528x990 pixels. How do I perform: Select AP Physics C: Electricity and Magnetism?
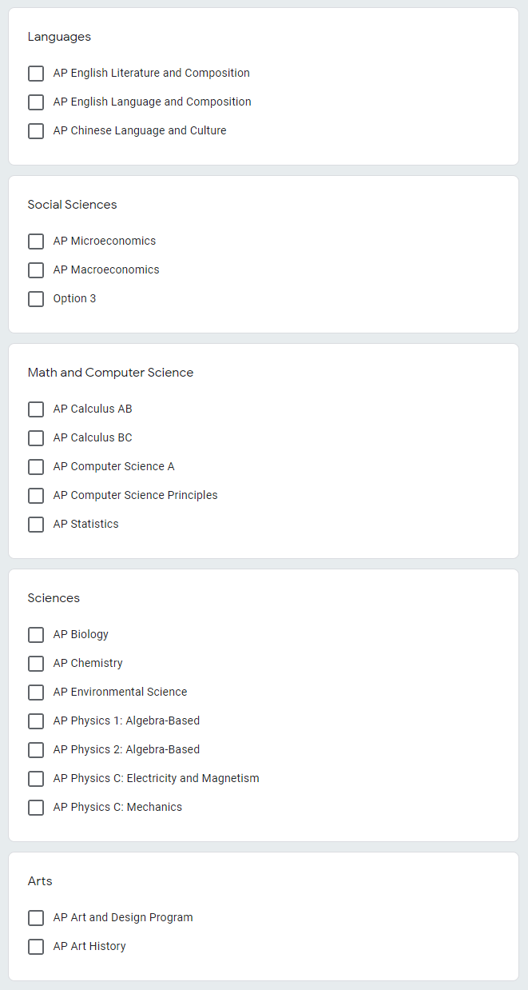tap(36, 779)
